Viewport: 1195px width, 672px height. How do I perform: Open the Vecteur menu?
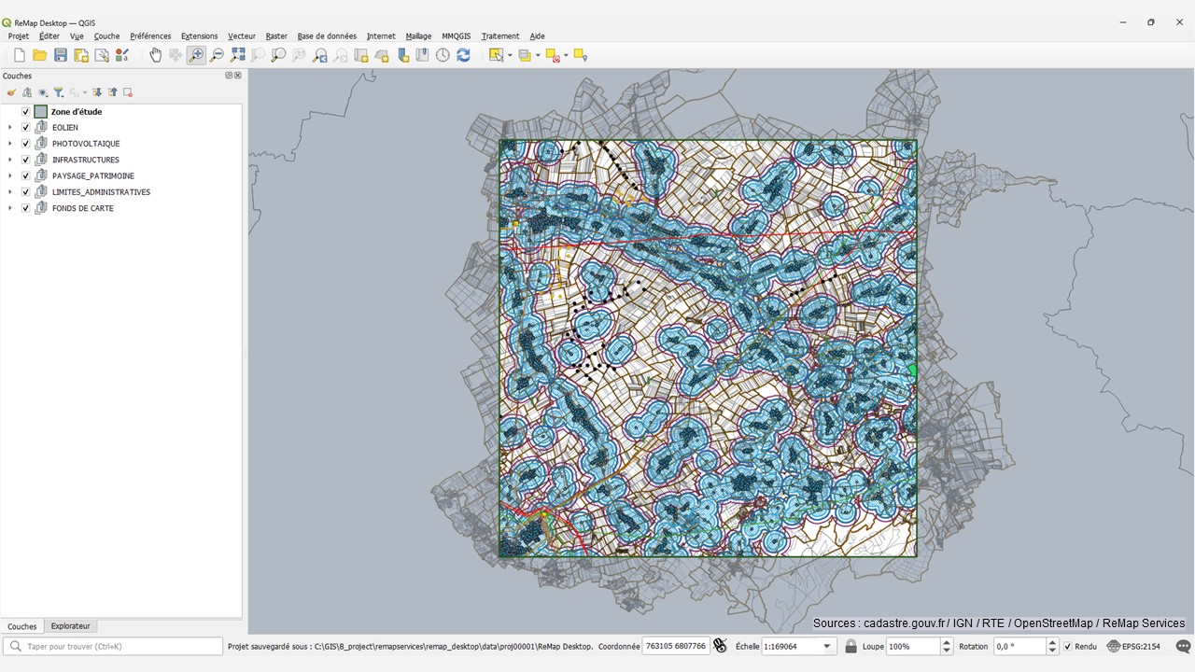pos(242,36)
